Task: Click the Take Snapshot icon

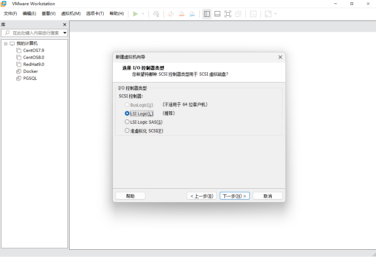Action: coord(171,14)
